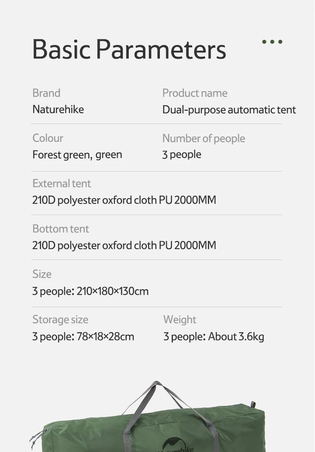Select Dual-purpose automatic tent text
Image resolution: width=315 pixels, height=452 pixels.
point(229,110)
